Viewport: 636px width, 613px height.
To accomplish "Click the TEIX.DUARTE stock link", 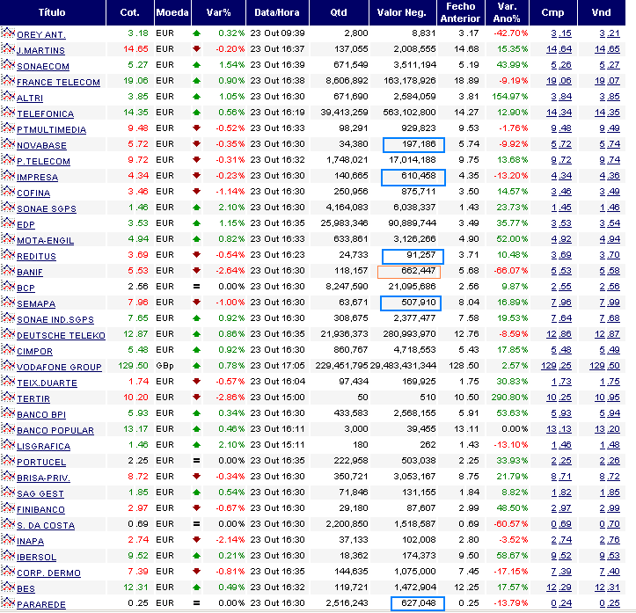I will (47, 383).
